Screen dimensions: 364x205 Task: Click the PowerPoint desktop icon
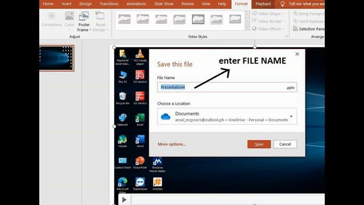pos(140,162)
